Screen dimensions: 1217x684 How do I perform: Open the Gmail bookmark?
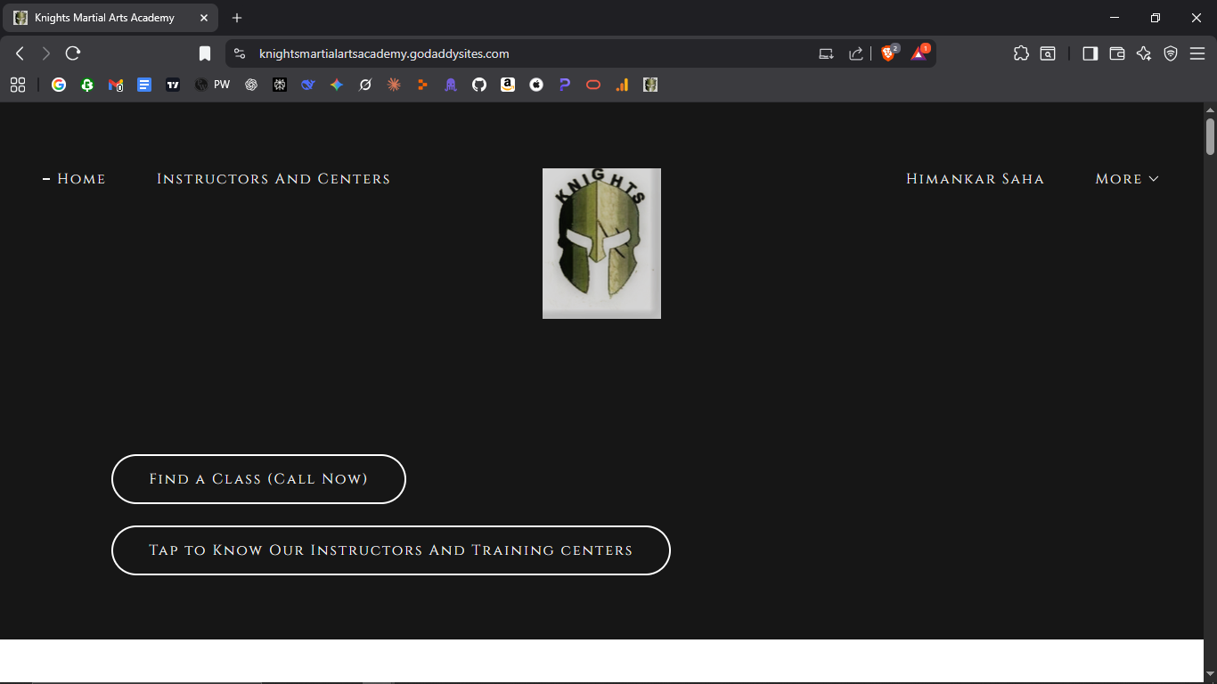(x=116, y=85)
